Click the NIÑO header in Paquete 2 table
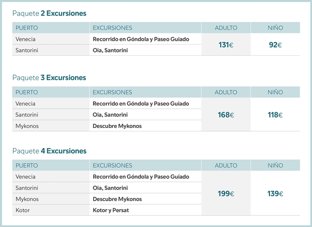This screenshot has width=312, height=227. (x=275, y=28)
